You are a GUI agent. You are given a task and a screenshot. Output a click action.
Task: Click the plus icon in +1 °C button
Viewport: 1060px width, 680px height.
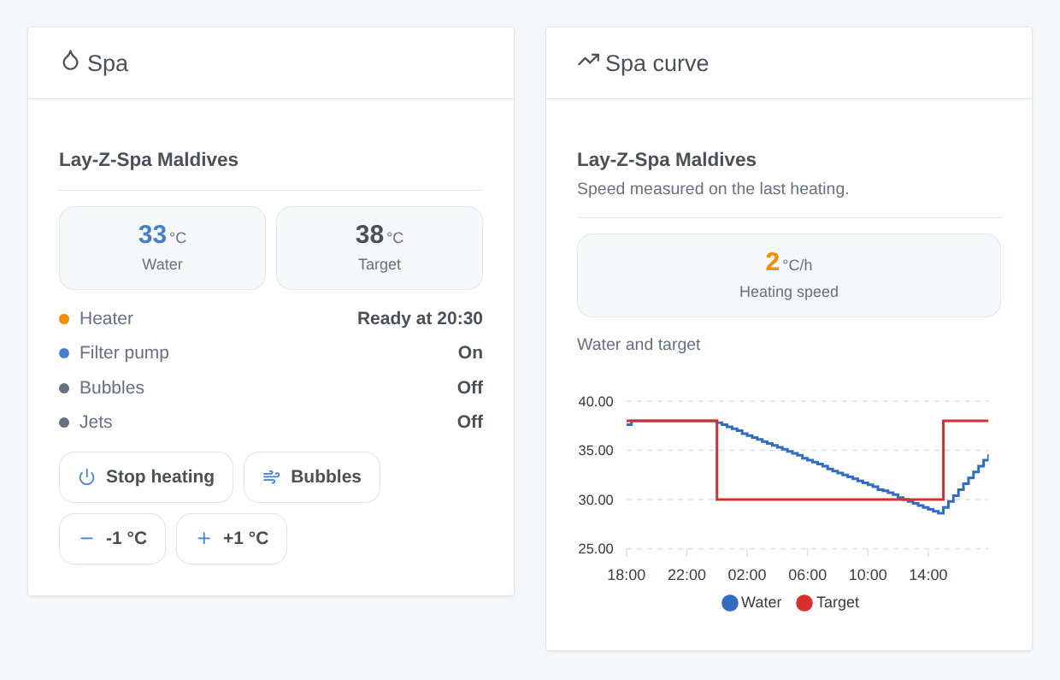click(203, 538)
